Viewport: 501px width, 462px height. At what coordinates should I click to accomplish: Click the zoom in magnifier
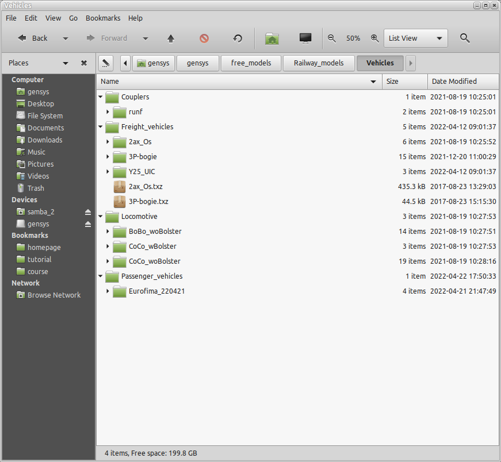[x=375, y=38]
